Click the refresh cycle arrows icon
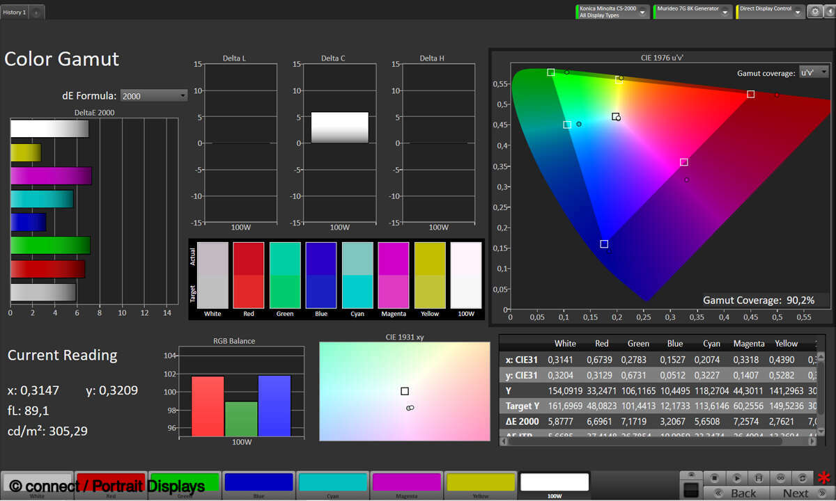This screenshot has height=501, width=836. (803, 478)
